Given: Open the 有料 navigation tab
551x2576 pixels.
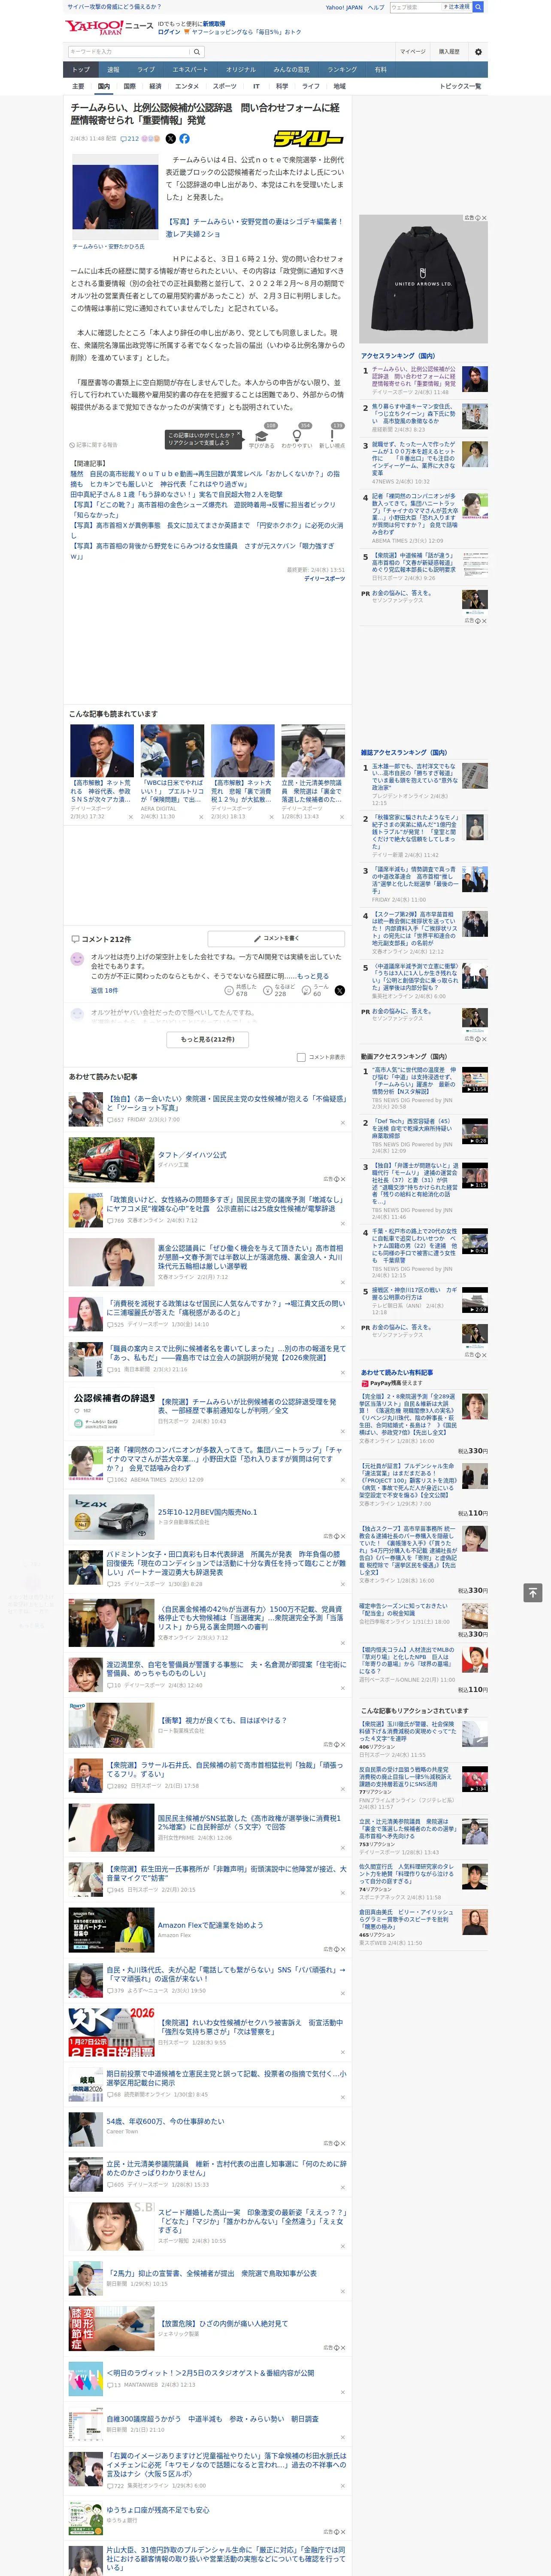Looking at the screenshot, I should (x=380, y=70).
